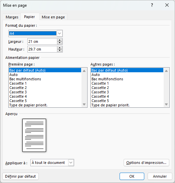The height and width of the screenshot is (183, 175).
Task: Increase Largeur with the up arrow
Action: click(x=60, y=40)
